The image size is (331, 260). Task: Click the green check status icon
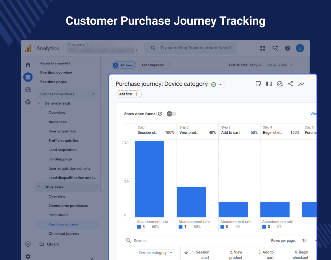pyautogui.click(x=214, y=84)
